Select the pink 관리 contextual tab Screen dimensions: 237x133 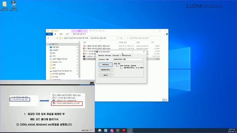click(x=79, y=31)
